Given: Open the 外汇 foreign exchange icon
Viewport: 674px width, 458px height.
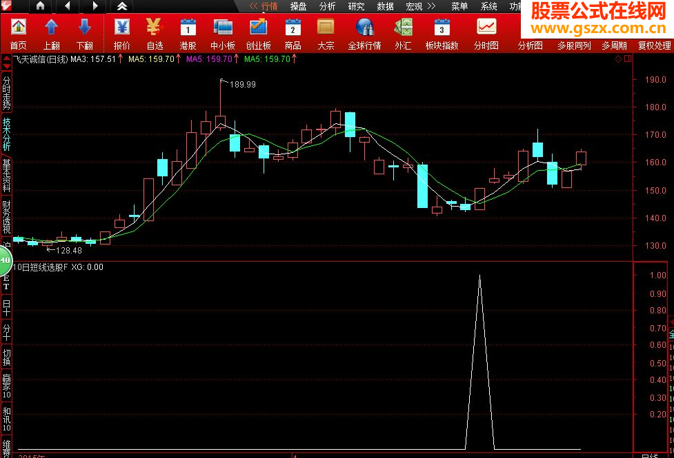Looking at the screenshot, I should pyautogui.click(x=403, y=34).
